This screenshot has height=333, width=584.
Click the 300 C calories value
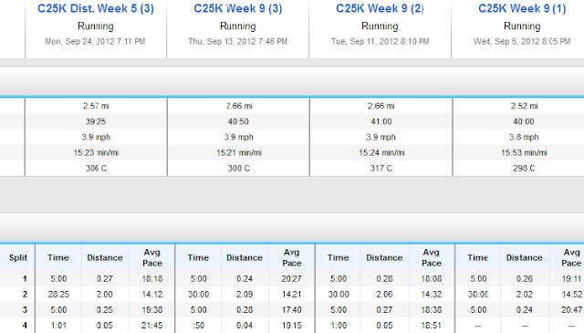(x=239, y=169)
